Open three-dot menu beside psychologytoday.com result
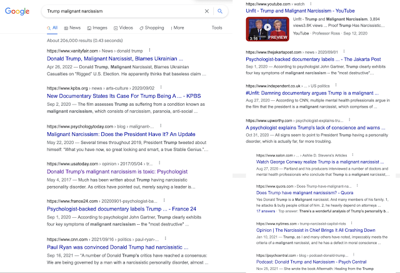This screenshot has width=400, height=273. pos(161,126)
